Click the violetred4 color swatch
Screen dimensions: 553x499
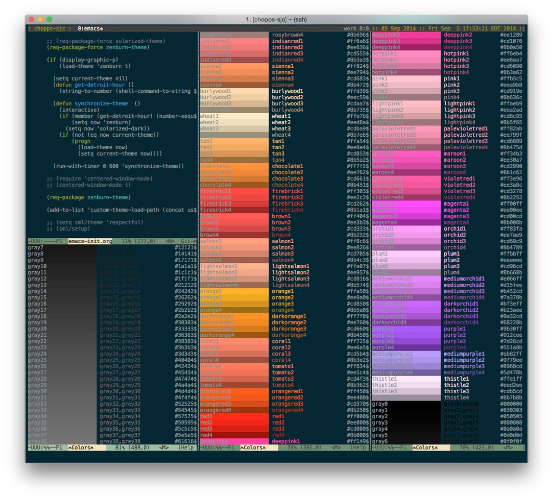406,197
